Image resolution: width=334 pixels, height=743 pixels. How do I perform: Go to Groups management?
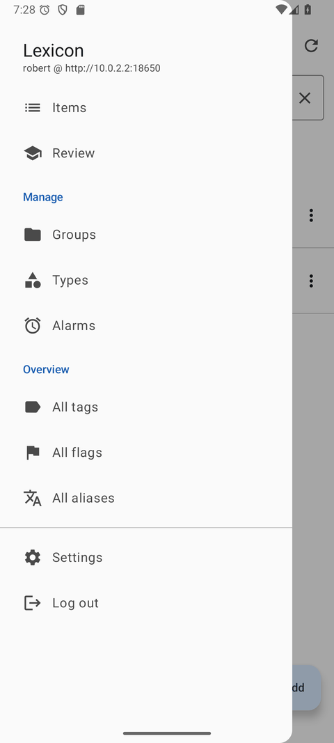[x=146, y=235]
